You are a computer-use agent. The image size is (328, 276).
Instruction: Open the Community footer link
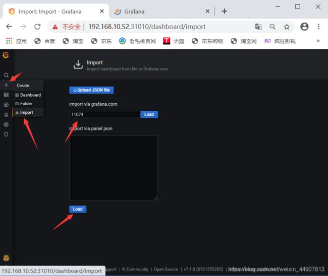[135, 269]
